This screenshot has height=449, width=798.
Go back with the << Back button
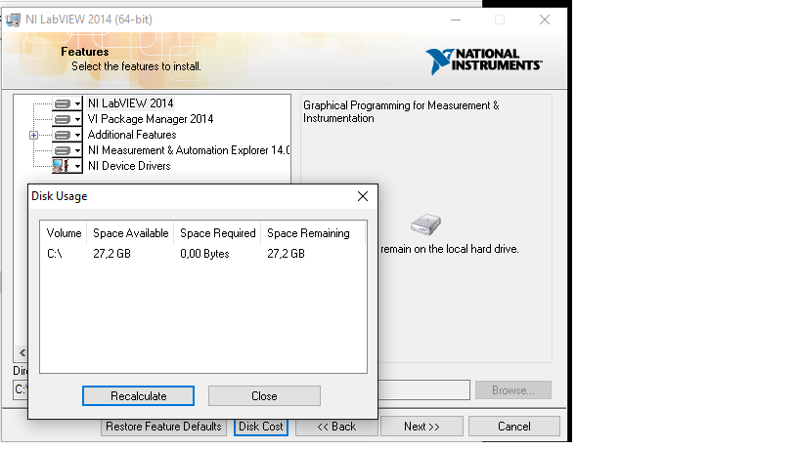coord(336,427)
